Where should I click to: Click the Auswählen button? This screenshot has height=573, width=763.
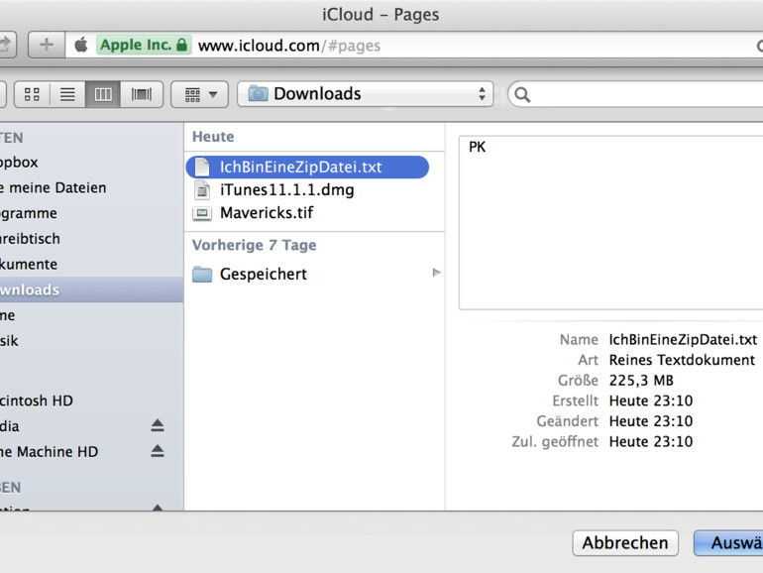coord(728,543)
